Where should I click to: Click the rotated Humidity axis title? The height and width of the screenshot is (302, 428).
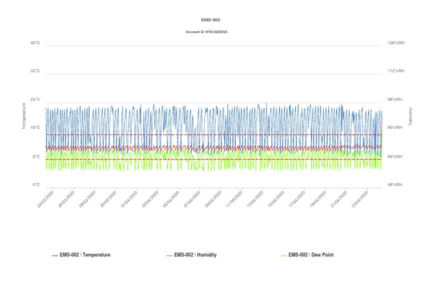[x=410, y=116]
